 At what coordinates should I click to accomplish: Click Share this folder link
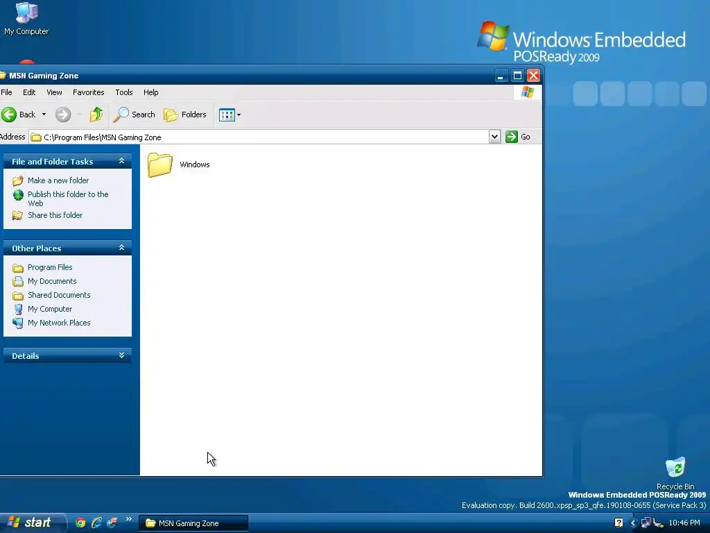55,215
